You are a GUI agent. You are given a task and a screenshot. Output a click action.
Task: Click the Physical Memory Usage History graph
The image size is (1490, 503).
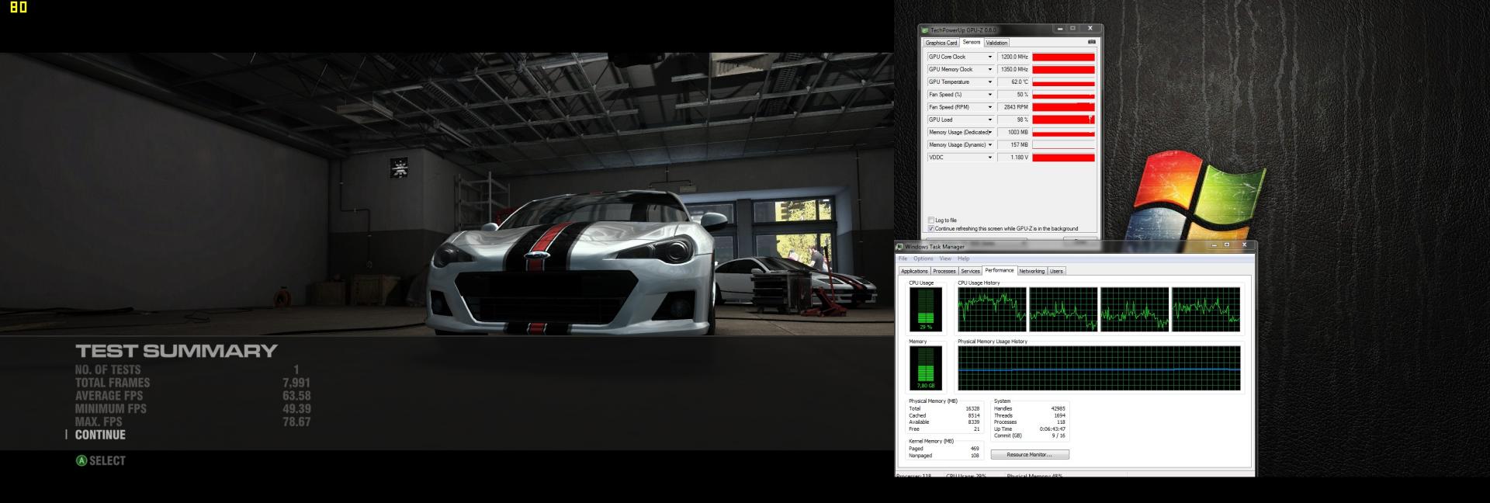[1099, 368]
